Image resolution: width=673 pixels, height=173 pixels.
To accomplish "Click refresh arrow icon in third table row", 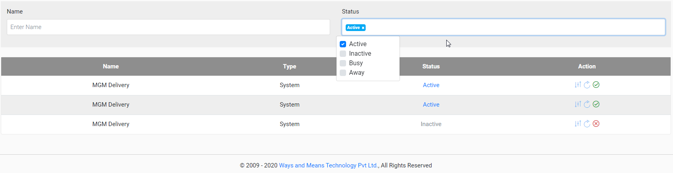I will tap(587, 124).
